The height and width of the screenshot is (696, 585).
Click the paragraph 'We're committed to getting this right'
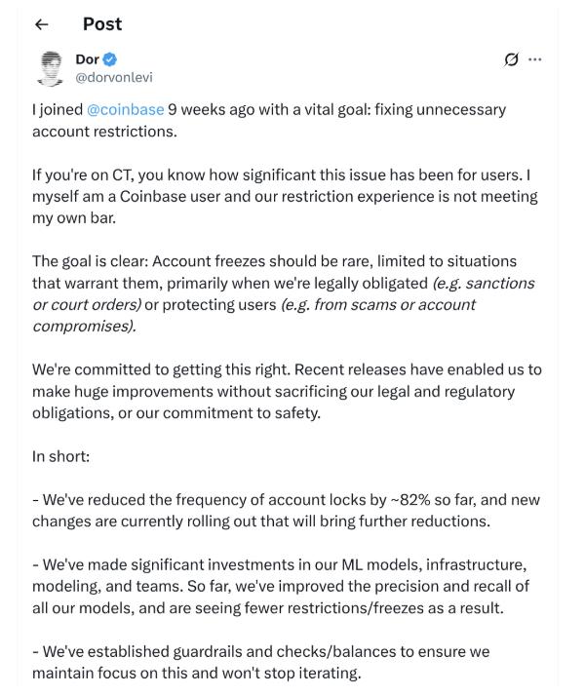click(287, 391)
